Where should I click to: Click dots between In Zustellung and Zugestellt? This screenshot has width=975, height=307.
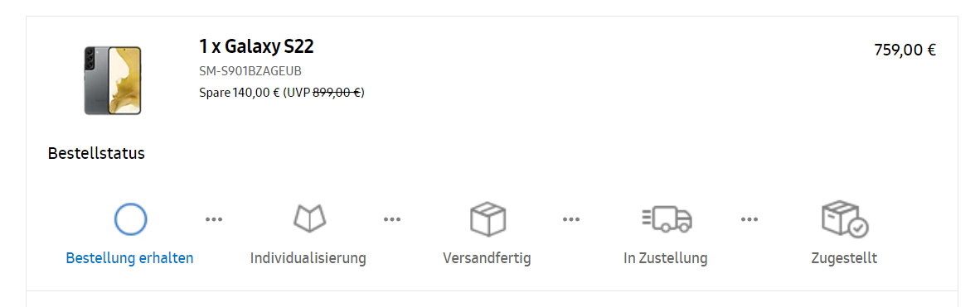[x=749, y=219]
